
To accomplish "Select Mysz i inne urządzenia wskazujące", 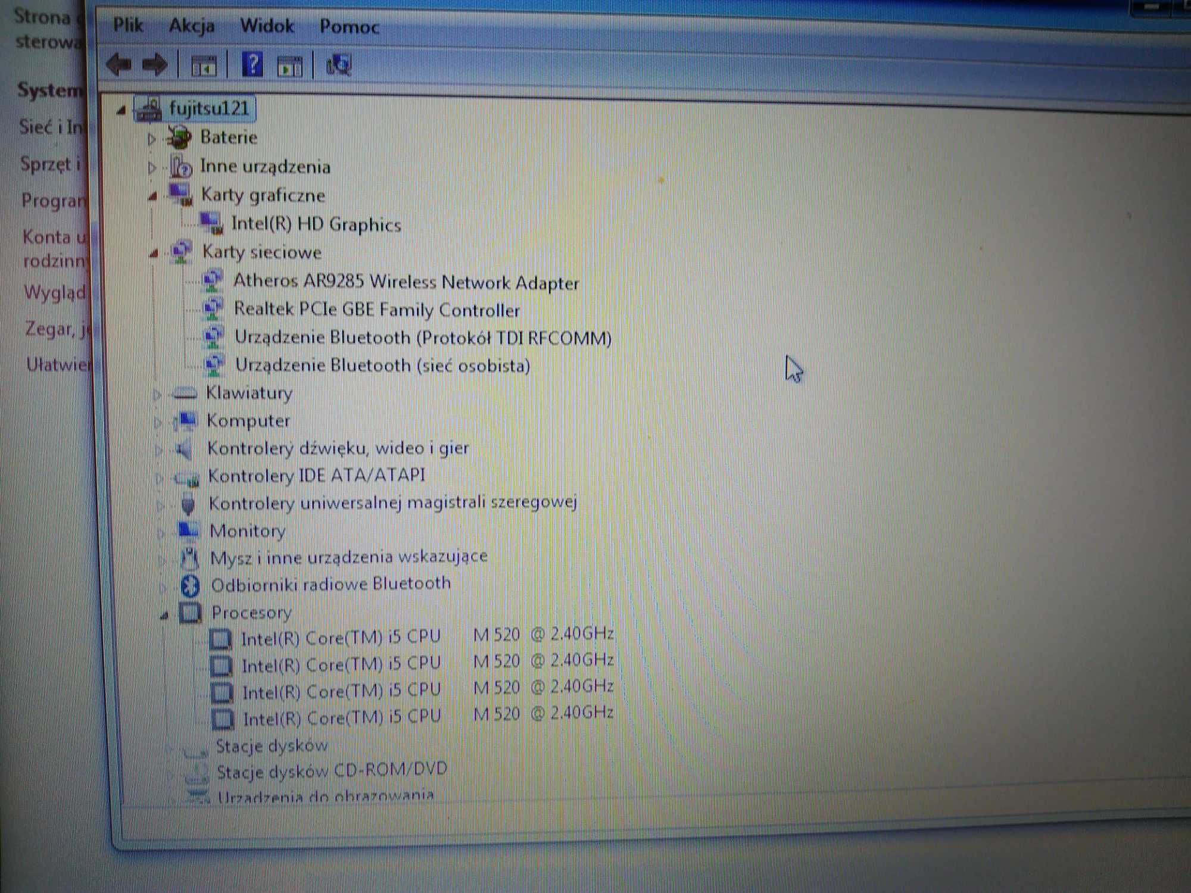I will (349, 558).
